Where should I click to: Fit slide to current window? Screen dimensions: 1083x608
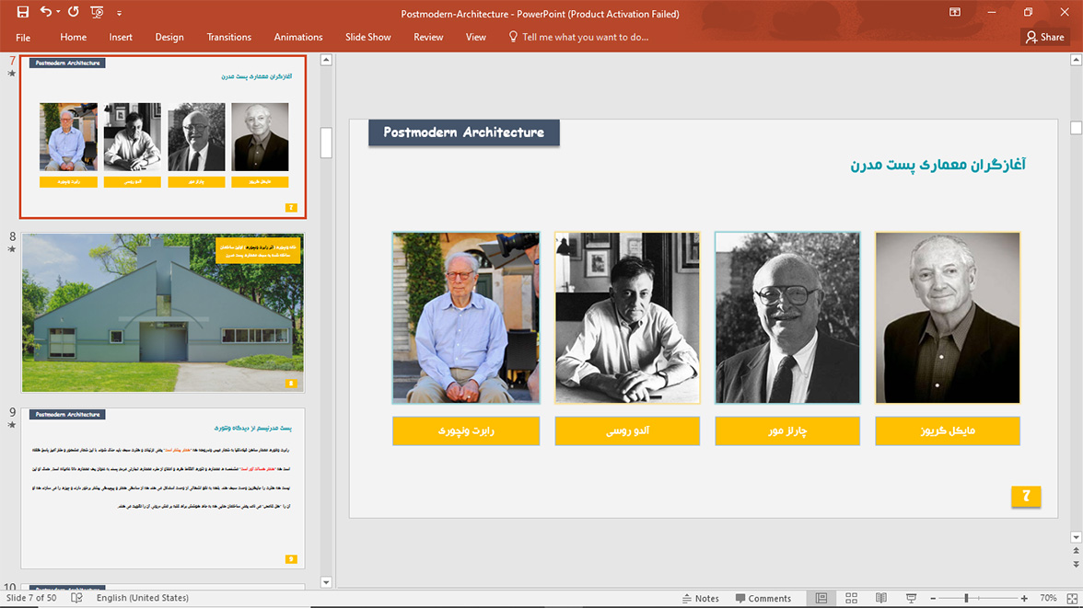pyautogui.click(x=1073, y=598)
